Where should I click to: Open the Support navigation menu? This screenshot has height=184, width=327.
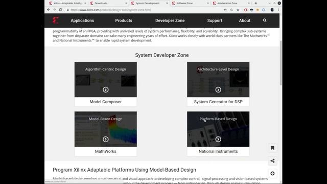click(215, 20)
